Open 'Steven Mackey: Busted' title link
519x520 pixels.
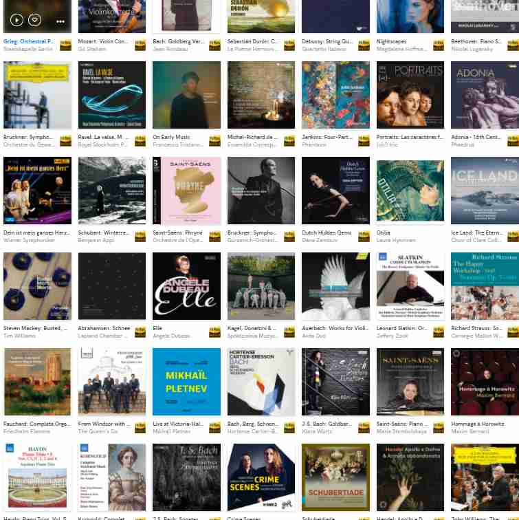pyautogui.click(x=36, y=328)
